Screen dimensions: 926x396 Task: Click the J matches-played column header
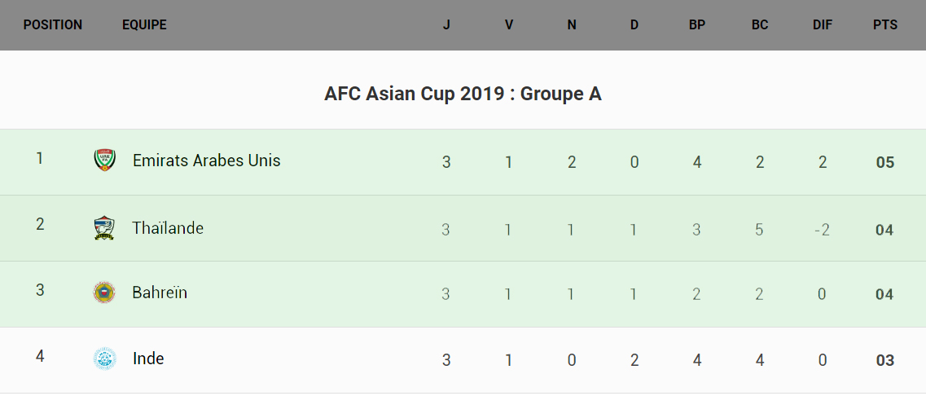[446, 25]
